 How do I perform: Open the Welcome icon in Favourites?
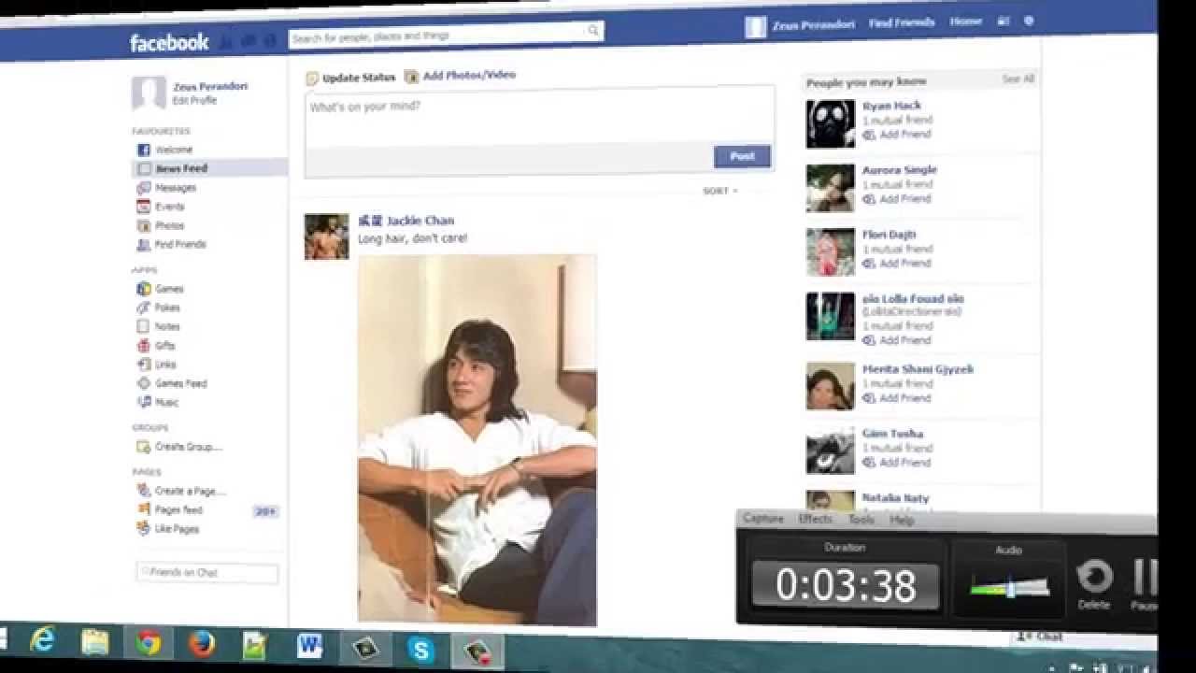[x=144, y=150]
